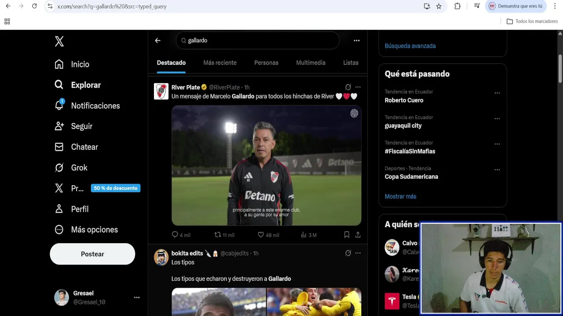
Task: Select the Destacado tab
Action: [171, 63]
